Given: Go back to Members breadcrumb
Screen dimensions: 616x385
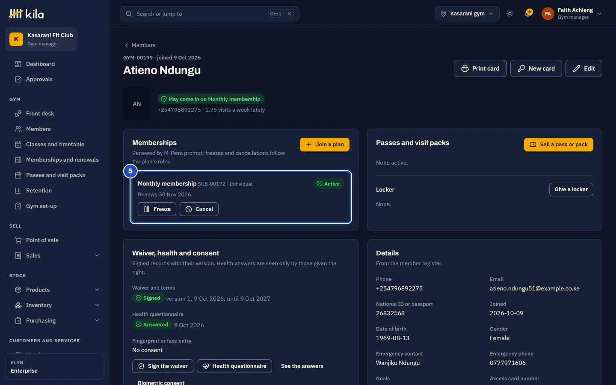Looking at the screenshot, I should tap(140, 45).
